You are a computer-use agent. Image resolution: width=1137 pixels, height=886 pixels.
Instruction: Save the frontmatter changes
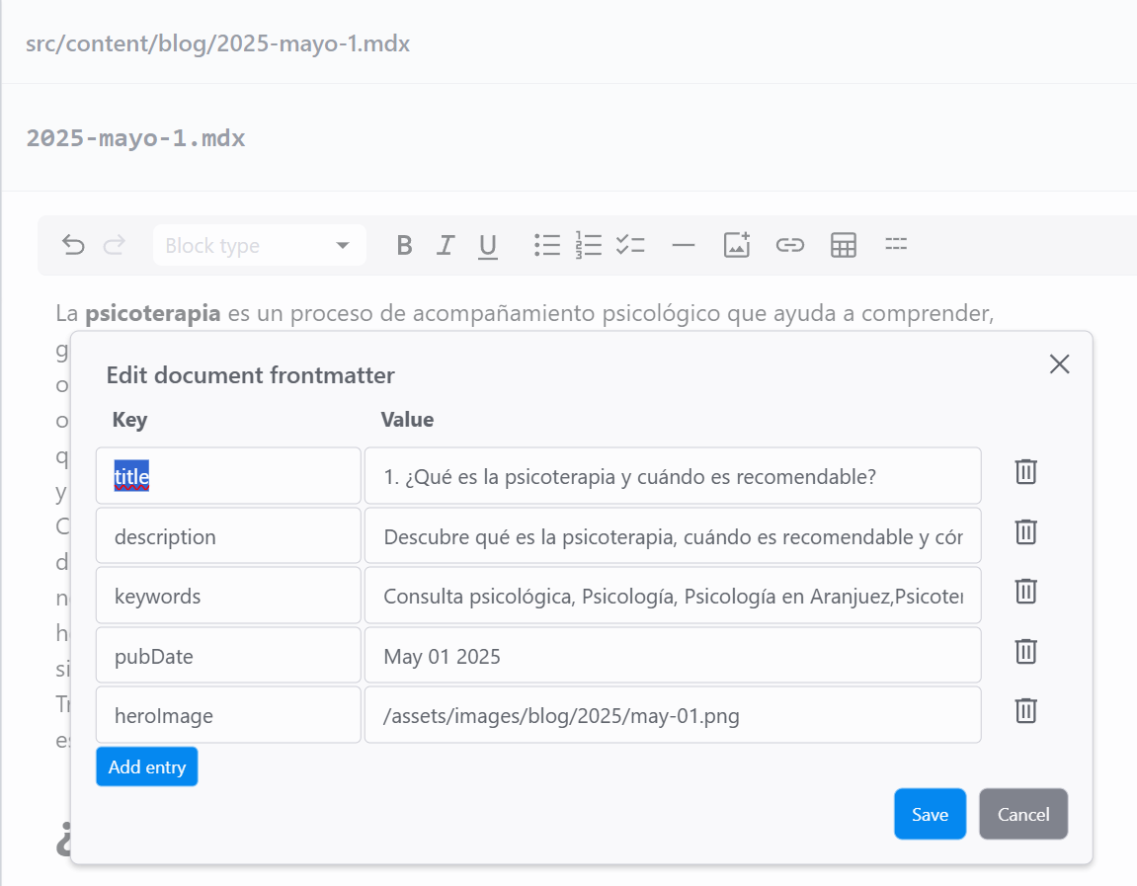coord(930,814)
